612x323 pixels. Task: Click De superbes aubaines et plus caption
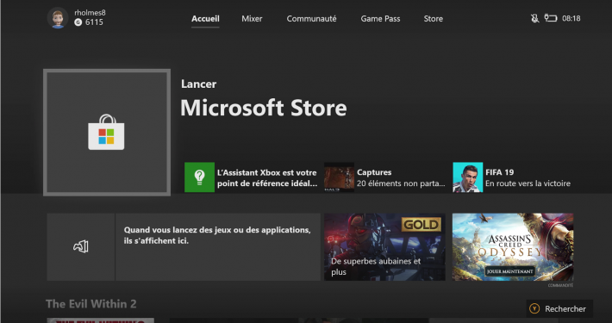click(376, 266)
